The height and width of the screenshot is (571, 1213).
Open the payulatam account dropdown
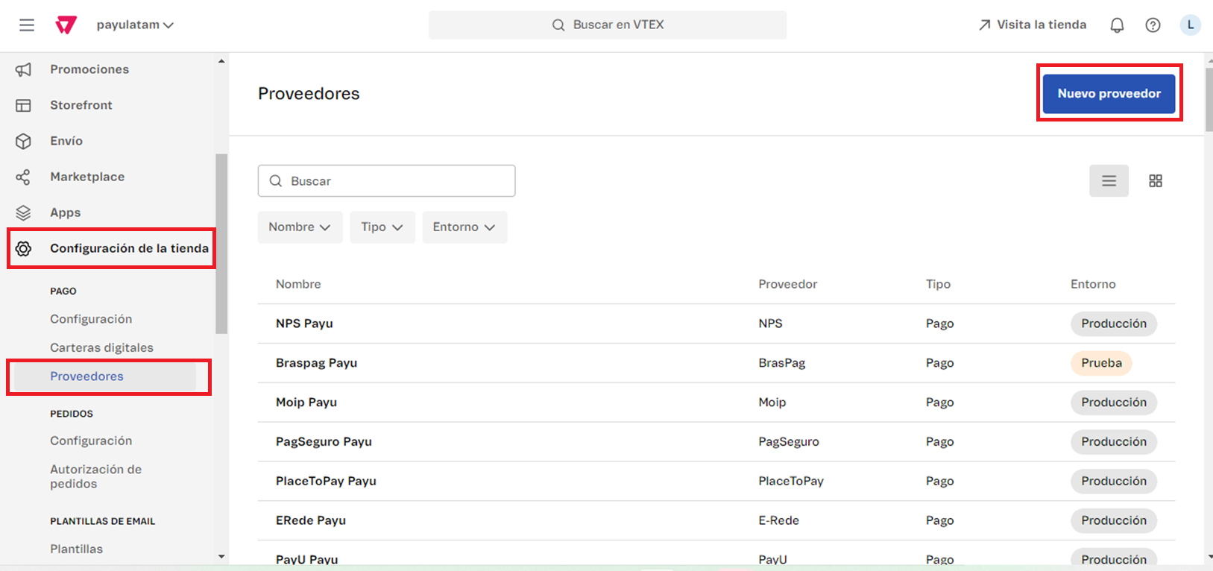pos(135,25)
